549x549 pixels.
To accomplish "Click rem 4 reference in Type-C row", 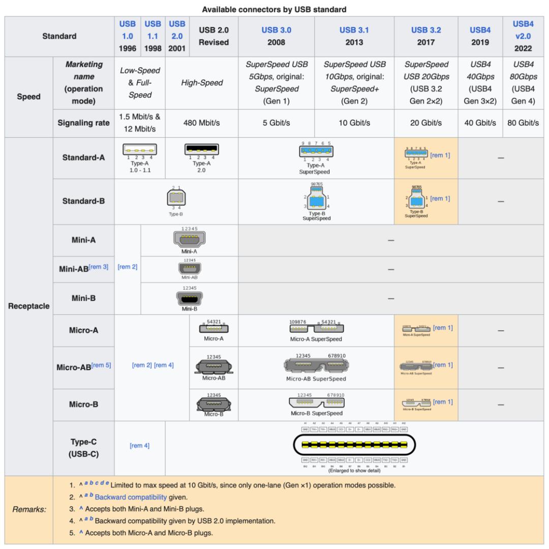I will click(x=139, y=446).
